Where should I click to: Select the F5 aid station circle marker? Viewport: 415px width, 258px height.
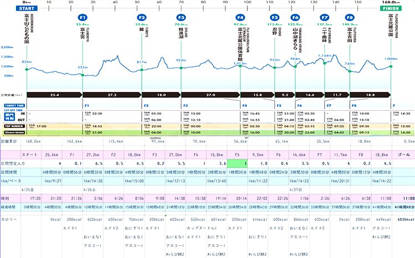(x=274, y=18)
